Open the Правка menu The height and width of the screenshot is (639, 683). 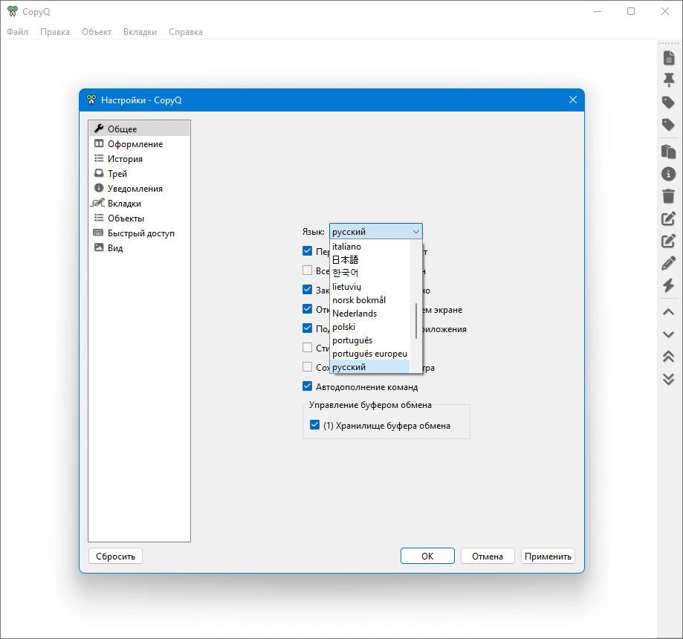point(55,32)
